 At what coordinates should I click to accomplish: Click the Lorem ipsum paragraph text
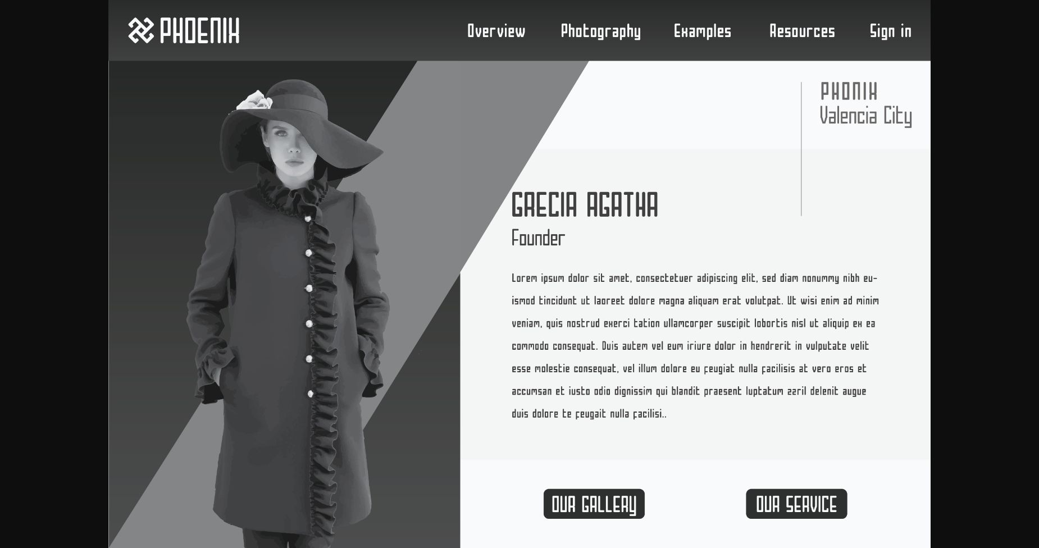click(x=695, y=346)
